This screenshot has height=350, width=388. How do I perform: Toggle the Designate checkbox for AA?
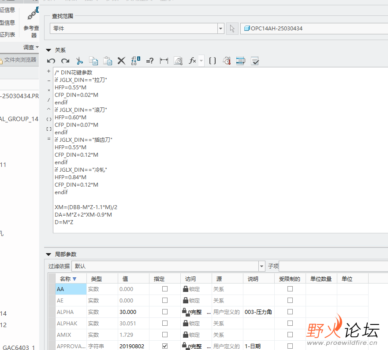click(165, 289)
